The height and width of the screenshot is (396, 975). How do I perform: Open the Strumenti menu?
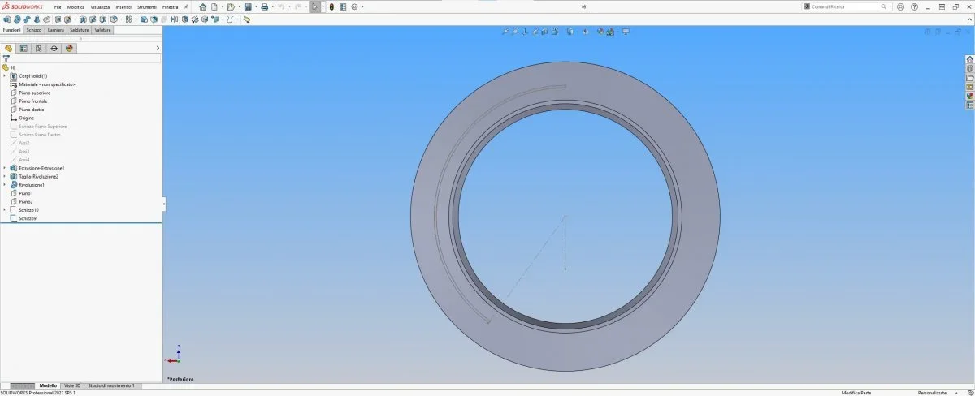coord(146,6)
